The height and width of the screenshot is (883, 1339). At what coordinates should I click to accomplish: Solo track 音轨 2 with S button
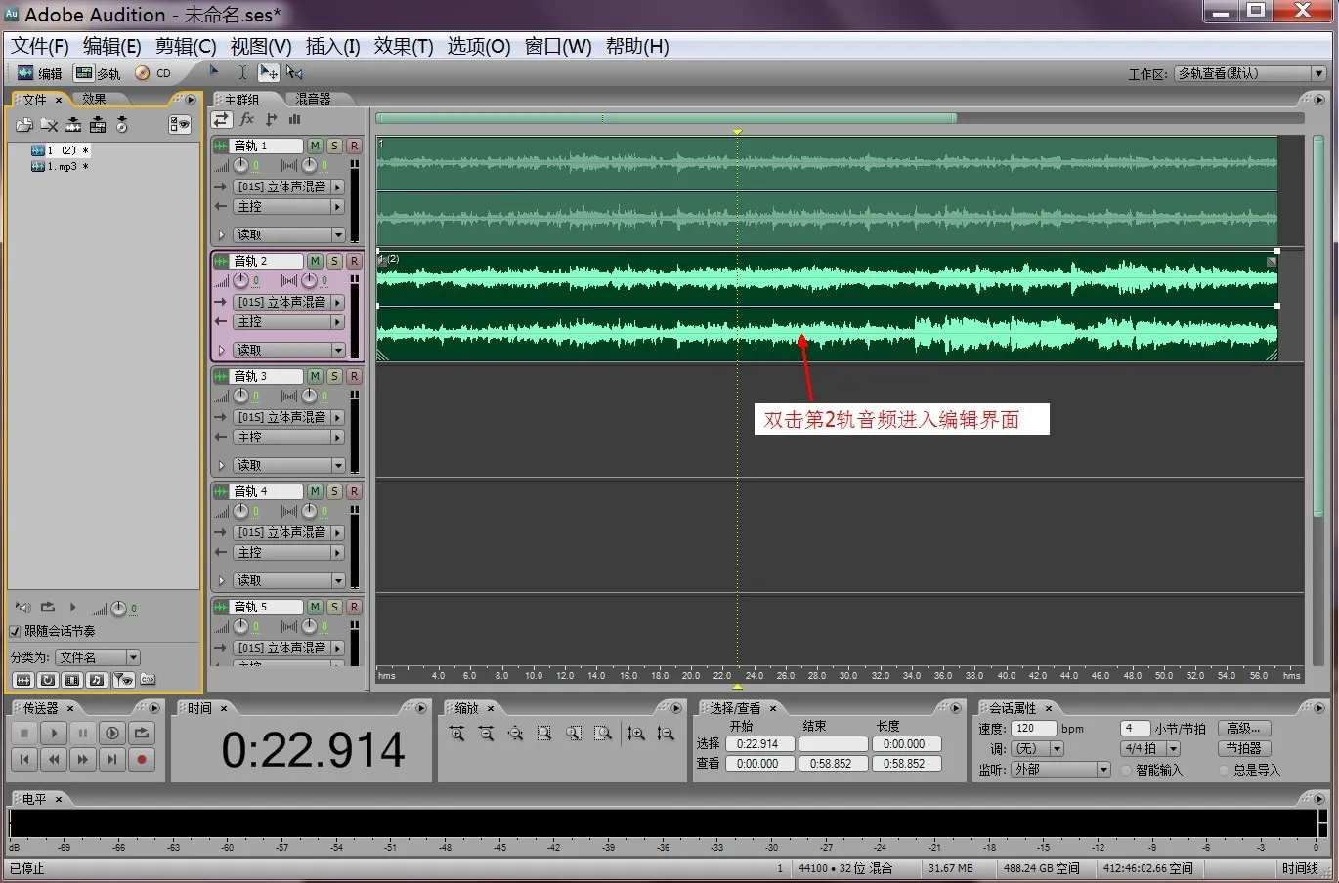[x=334, y=261]
